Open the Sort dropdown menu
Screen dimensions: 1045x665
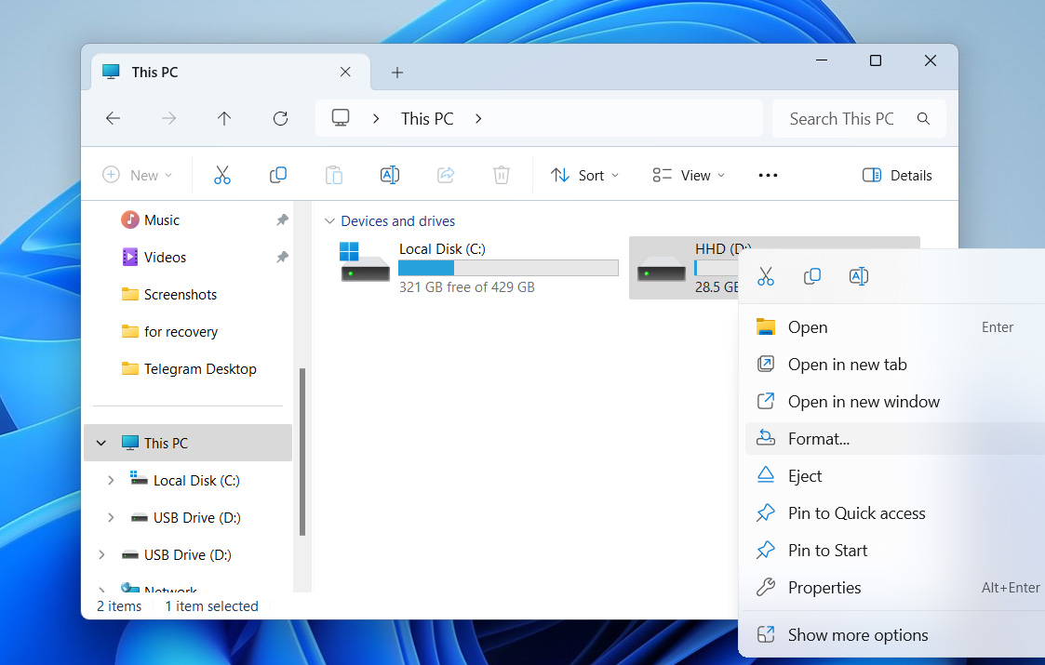(x=584, y=175)
